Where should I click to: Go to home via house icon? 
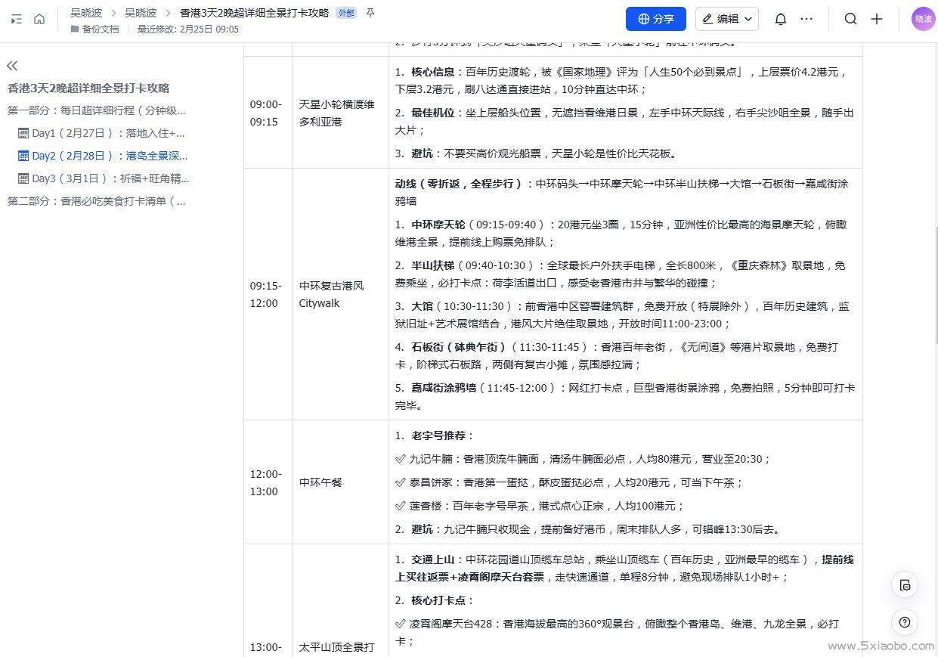pyautogui.click(x=39, y=19)
